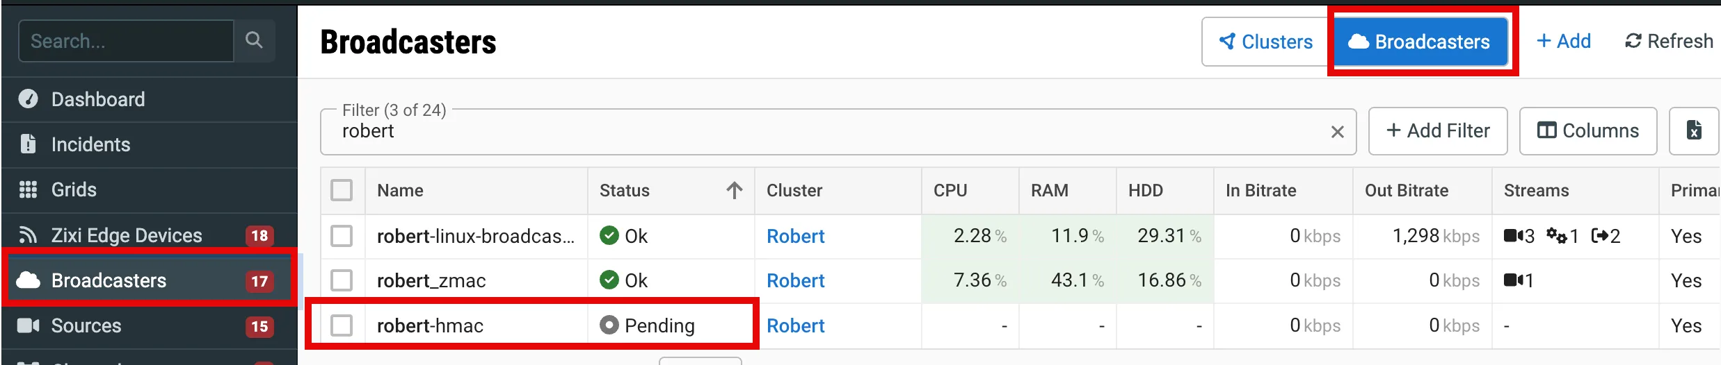
Task: Check the robert-linux-broadcaster row checkbox
Action: 342,236
